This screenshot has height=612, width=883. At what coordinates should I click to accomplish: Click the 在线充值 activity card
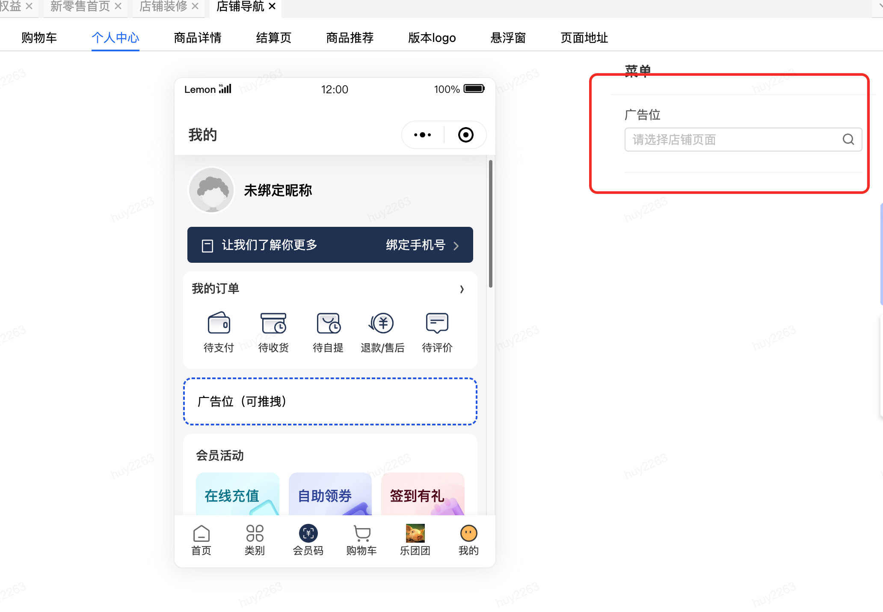click(x=237, y=494)
